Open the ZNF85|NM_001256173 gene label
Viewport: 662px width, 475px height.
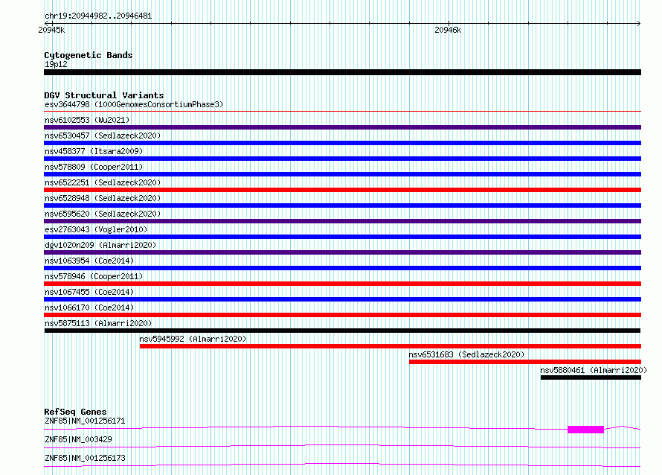85,458
